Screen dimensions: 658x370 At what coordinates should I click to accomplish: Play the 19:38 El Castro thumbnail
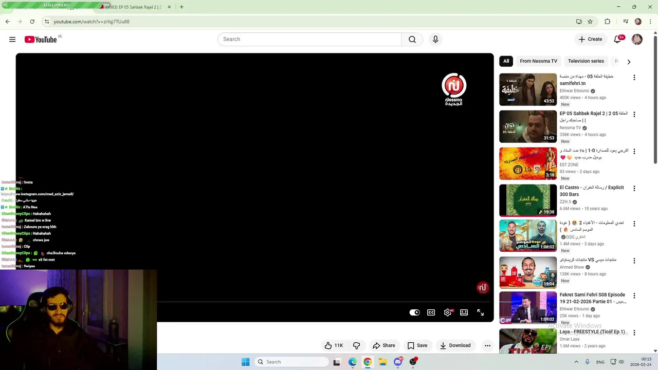coord(528,200)
